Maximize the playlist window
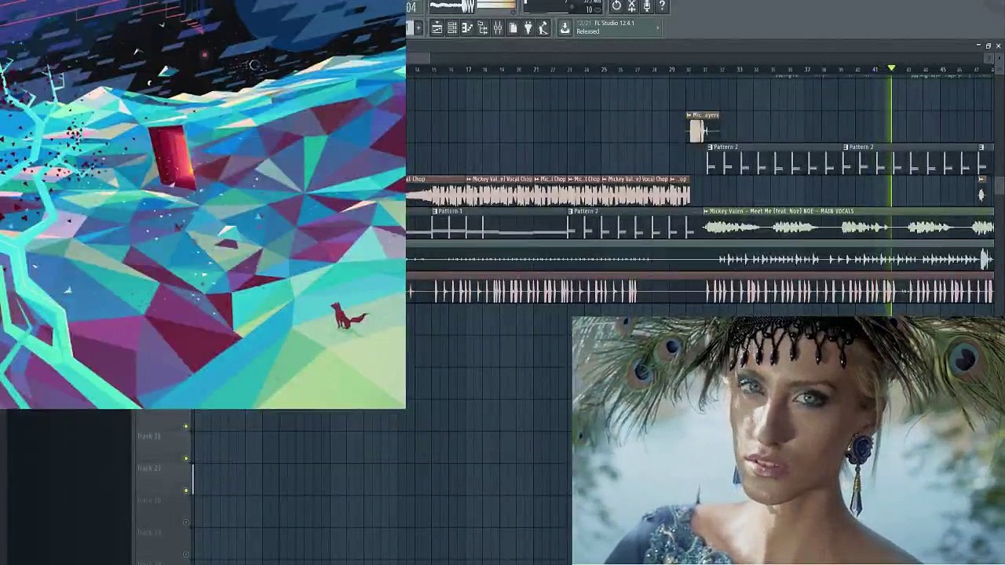 point(989,46)
